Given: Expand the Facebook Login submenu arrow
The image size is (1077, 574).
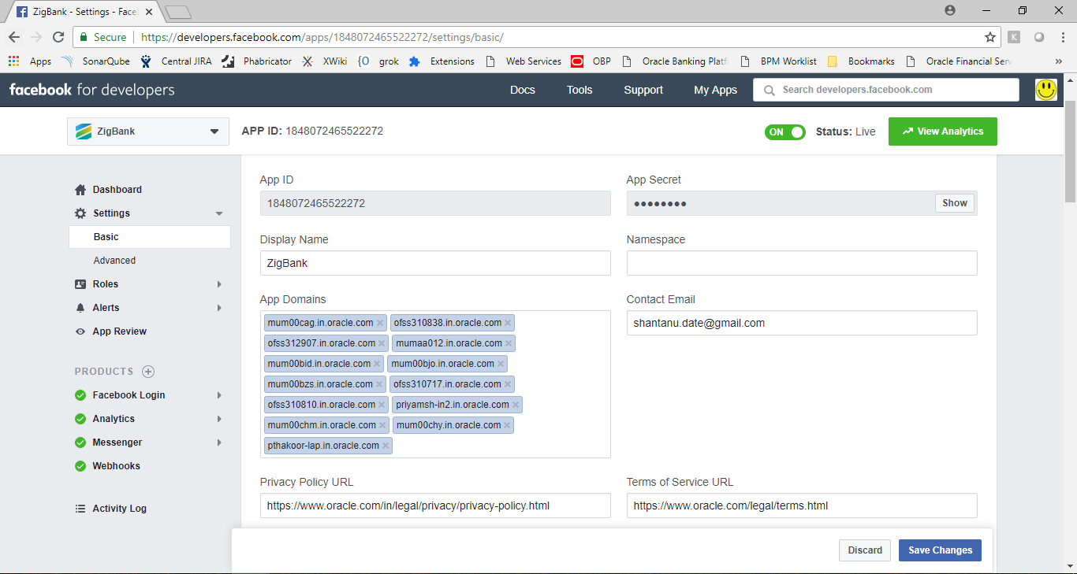Looking at the screenshot, I should (x=219, y=395).
